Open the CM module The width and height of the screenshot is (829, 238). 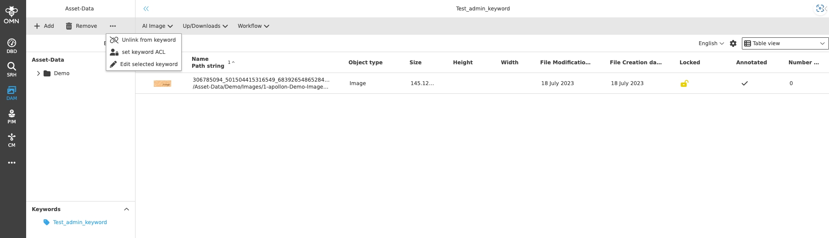pyautogui.click(x=12, y=139)
